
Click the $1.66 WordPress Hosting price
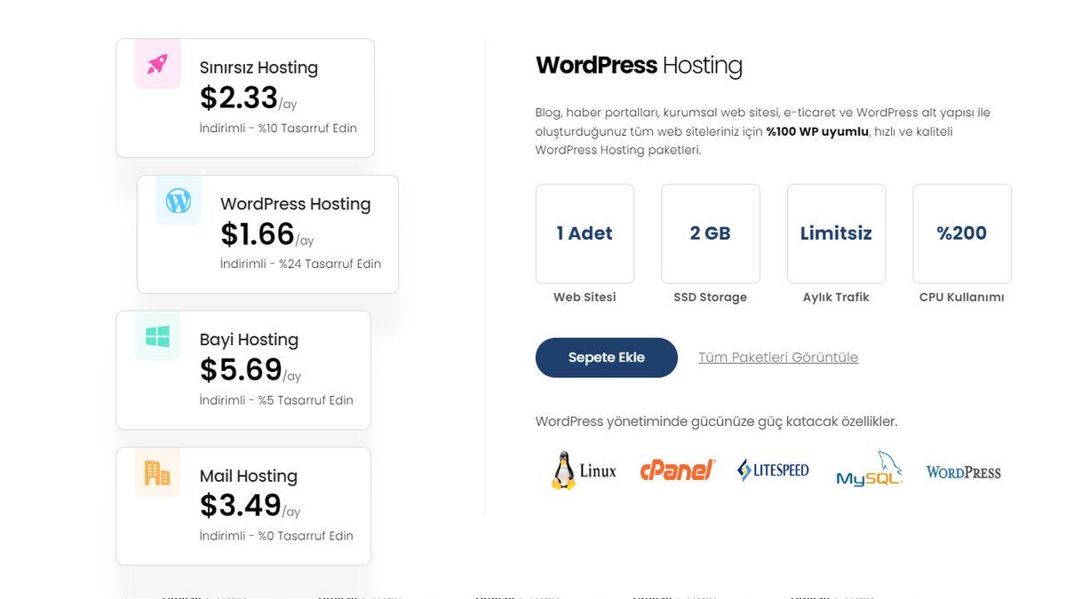(x=258, y=234)
